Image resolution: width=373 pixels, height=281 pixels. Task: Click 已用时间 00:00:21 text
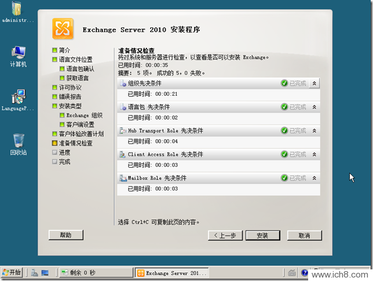point(153,94)
